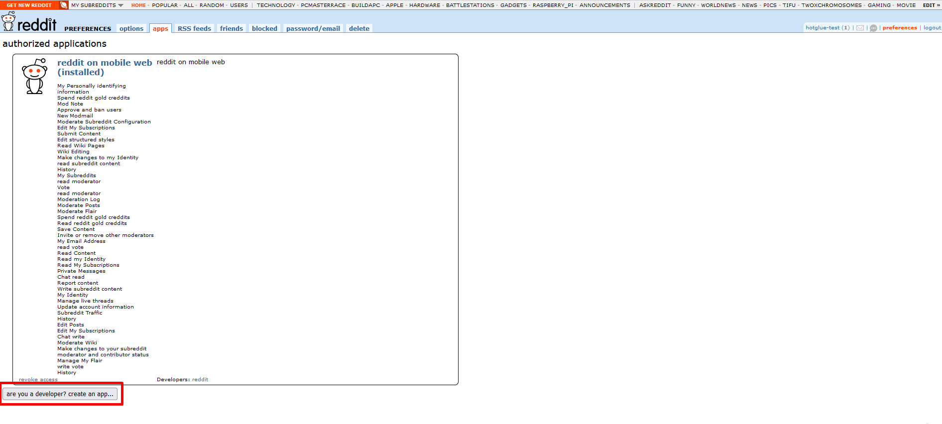Open POPULAR in the top bar
This screenshot has height=424, width=942.
click(165, 5)
